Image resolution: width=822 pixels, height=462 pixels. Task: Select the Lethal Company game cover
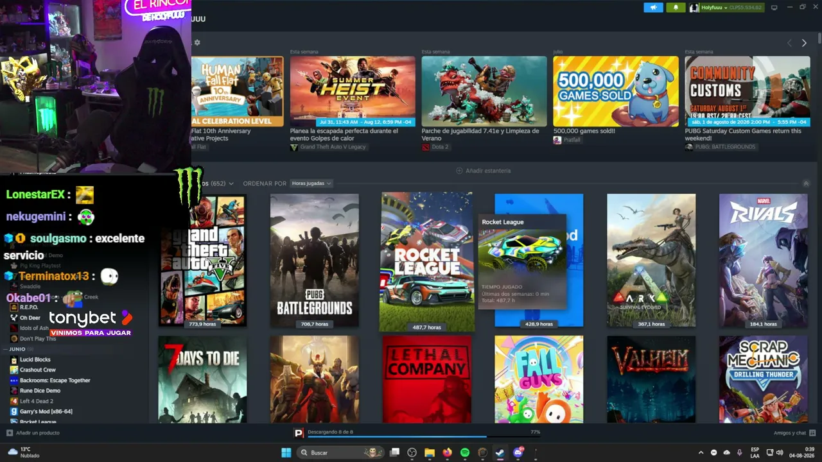[427, 379]
